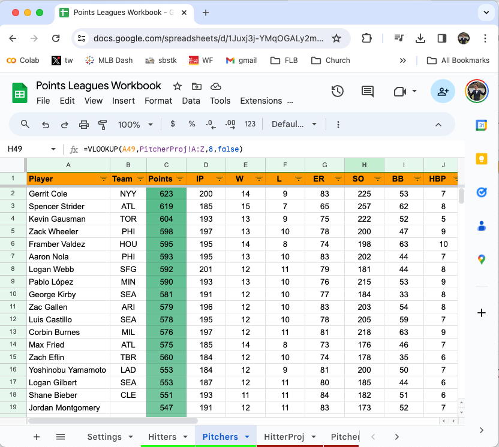Open version history clock icon

(337, 91)
